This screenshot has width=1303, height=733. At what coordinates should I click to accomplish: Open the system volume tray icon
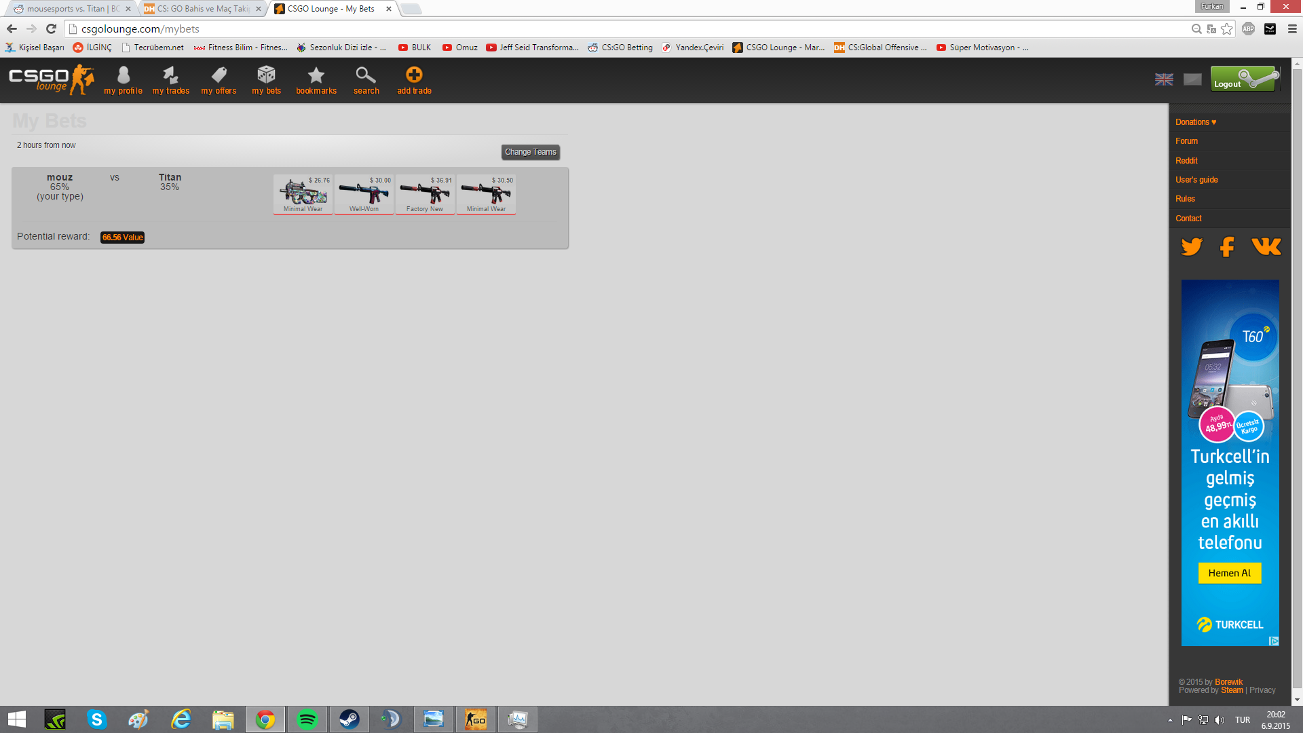click(1220, 719)
